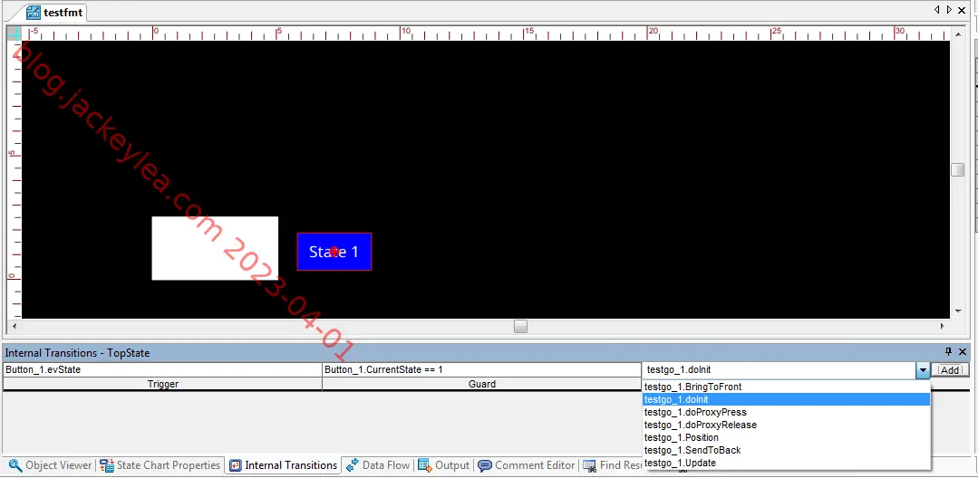
Task: Click the testfmt document tab icon
Action: pos(34,12)
